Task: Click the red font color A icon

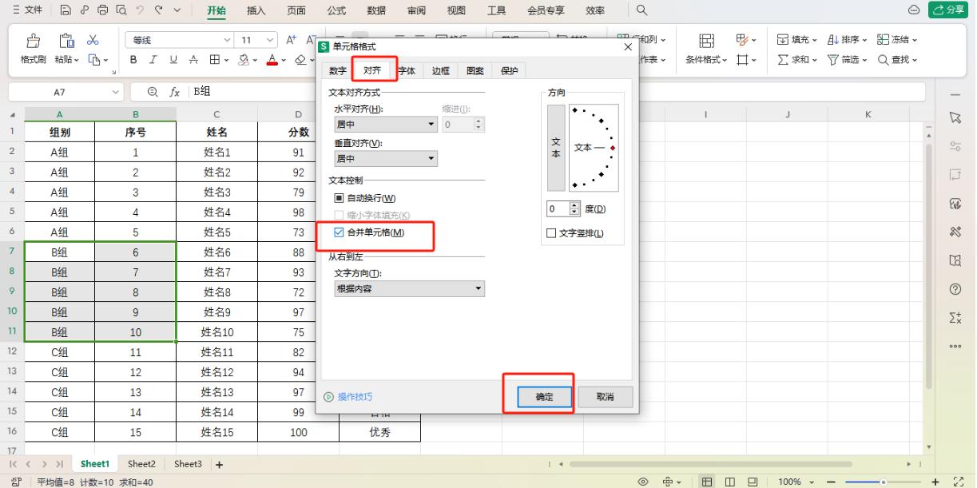Action: 272,60
